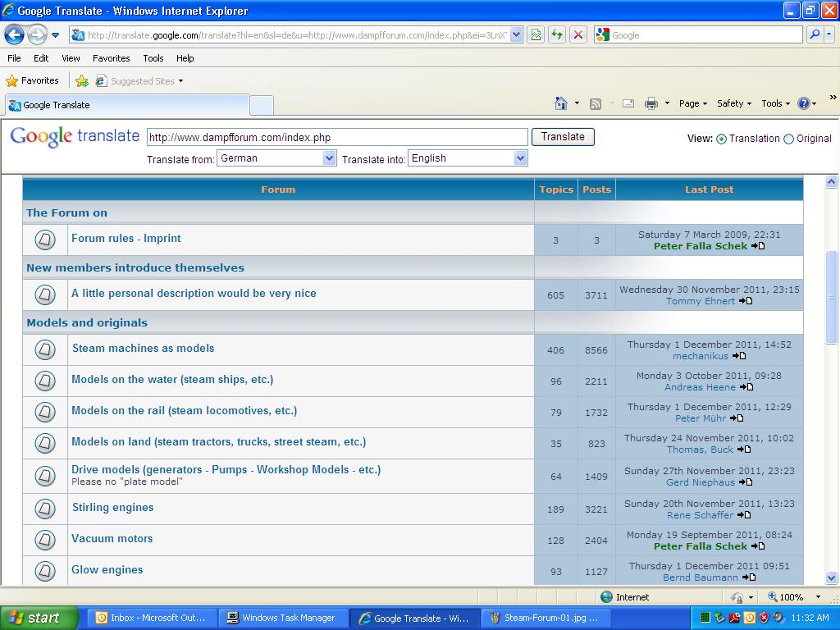Select the Google Translate browser tab
Screen dimensions: 840x630
pyautogui.click(x=127, y=105)
